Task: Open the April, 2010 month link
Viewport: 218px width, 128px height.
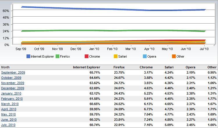Action: 9,109
